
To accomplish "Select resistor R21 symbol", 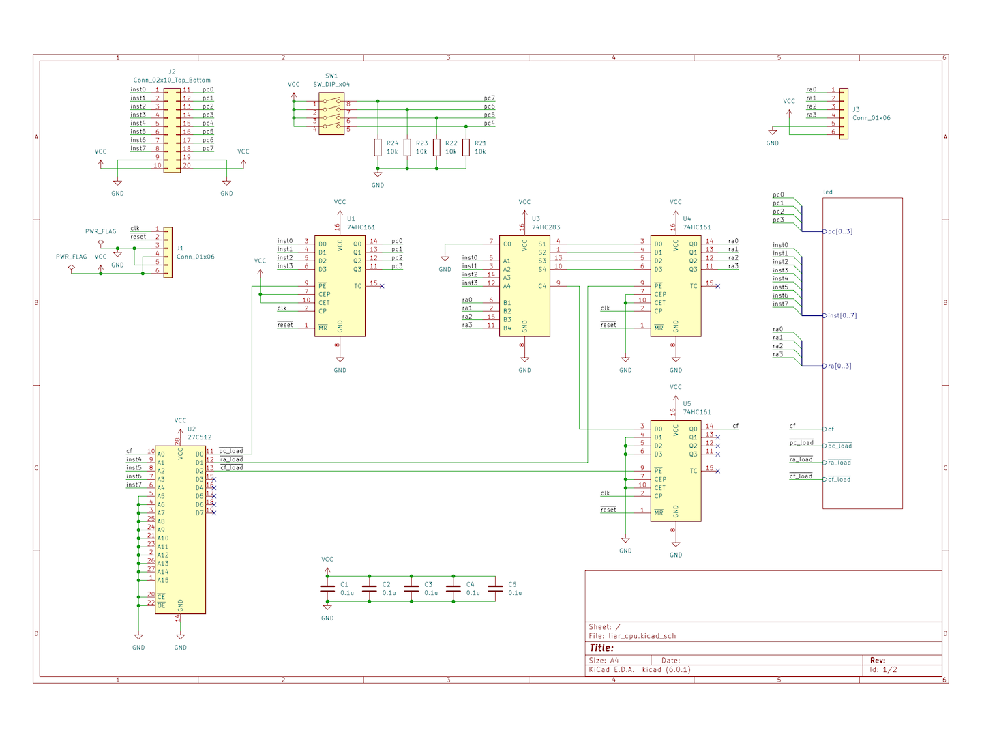I will pos(466,147).
